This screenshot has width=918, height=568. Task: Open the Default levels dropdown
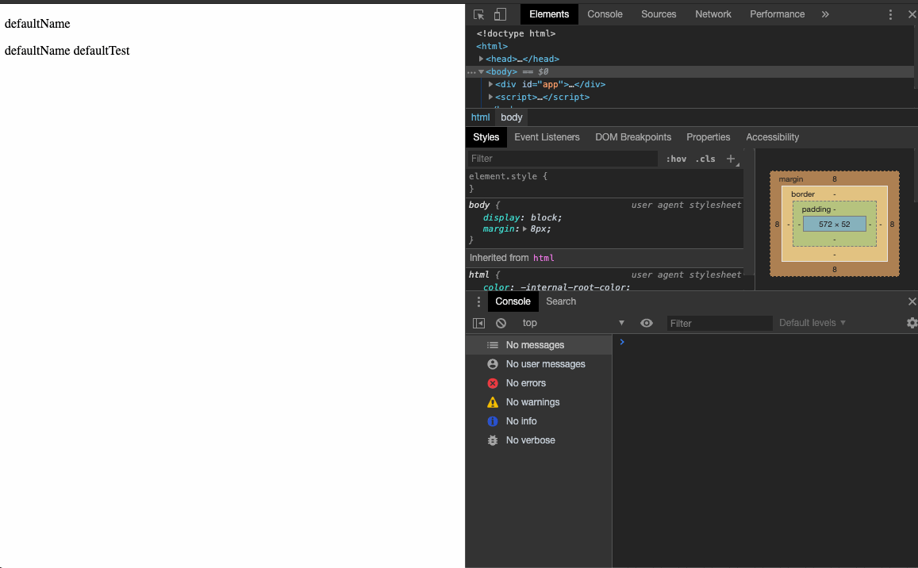point(812,323)
